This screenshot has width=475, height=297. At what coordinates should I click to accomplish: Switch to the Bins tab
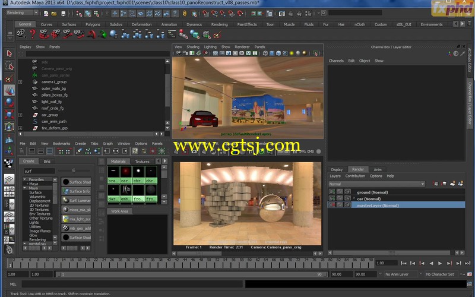[x=47, y=161]
